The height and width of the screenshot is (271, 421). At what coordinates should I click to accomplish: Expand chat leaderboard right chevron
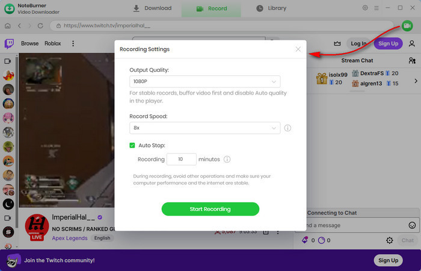[x=415, y=80]
